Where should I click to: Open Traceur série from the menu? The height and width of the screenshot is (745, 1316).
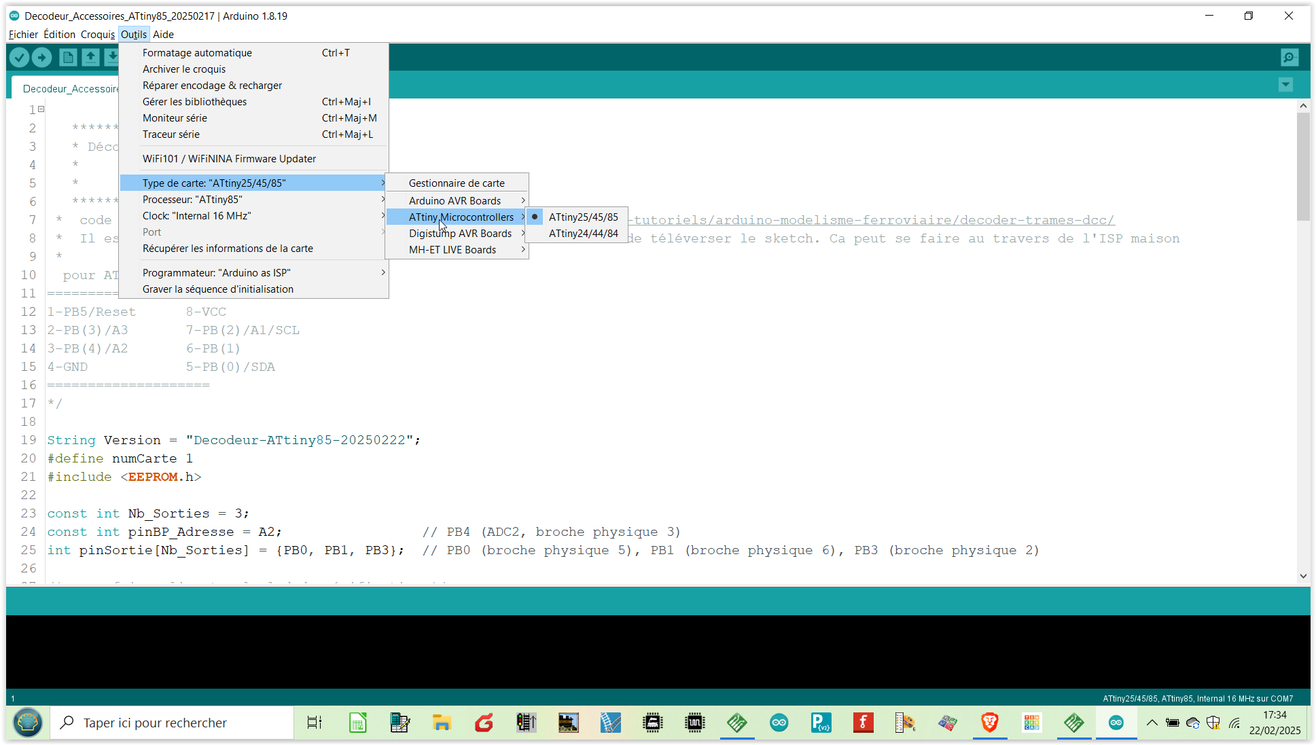(x=253, y=134)
